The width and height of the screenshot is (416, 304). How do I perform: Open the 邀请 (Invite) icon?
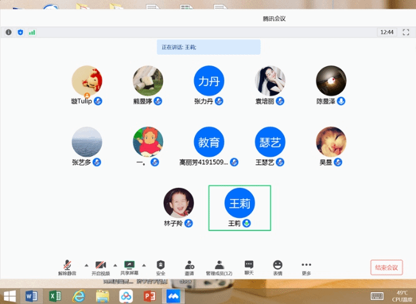(x=189, y=266)
